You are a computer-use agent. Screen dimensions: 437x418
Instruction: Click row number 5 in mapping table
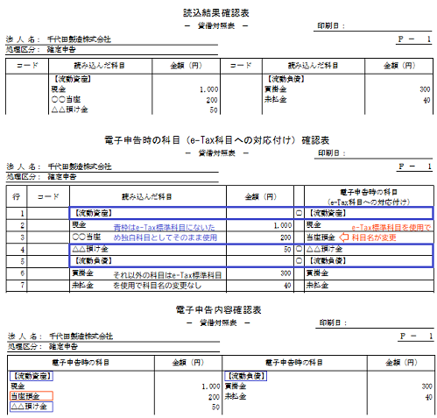click(x=22, y=261)
